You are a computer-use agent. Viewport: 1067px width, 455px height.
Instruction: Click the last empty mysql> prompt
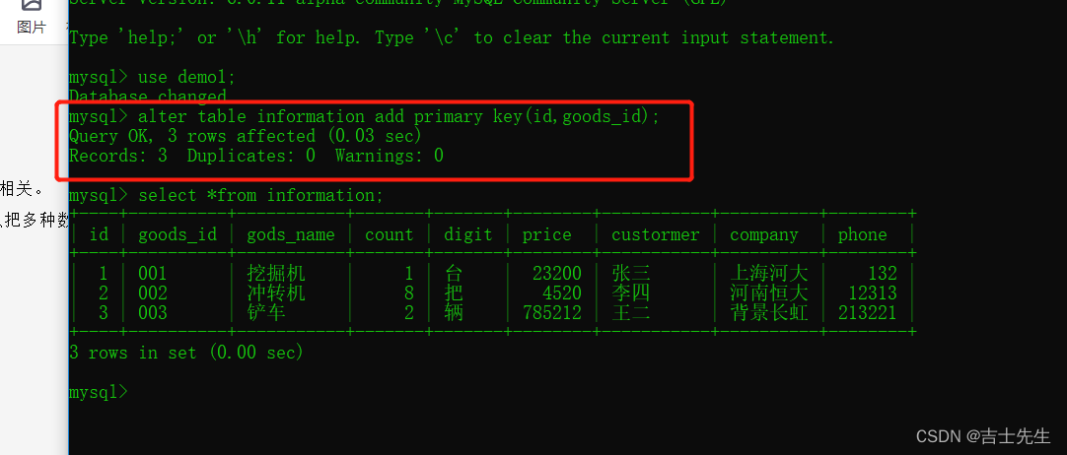coord(98,392)
